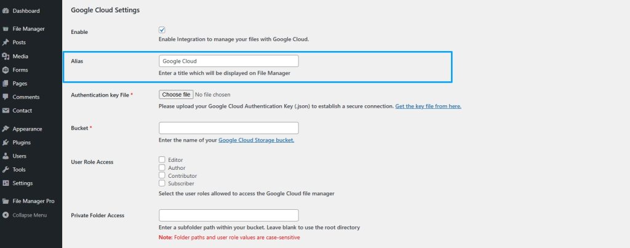Click the Posts pushpin icon
This screenshot has height=248, width=630.
pyautogui.click(x=6, y=42)
